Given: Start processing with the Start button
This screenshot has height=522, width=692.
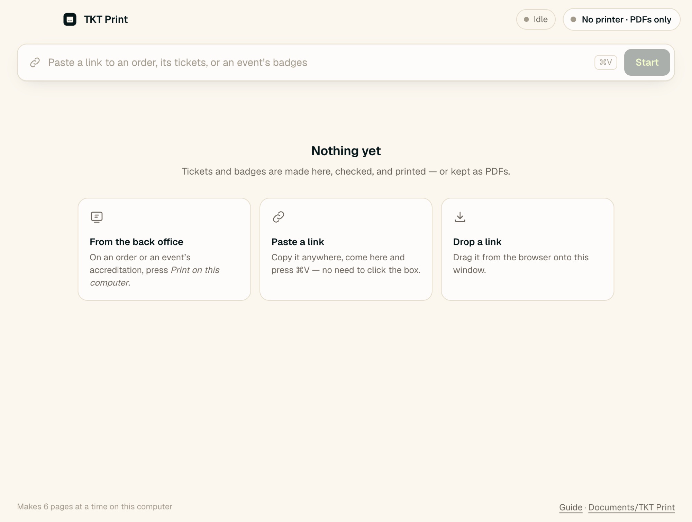Looking at the screenshot, I should (647, 62).
